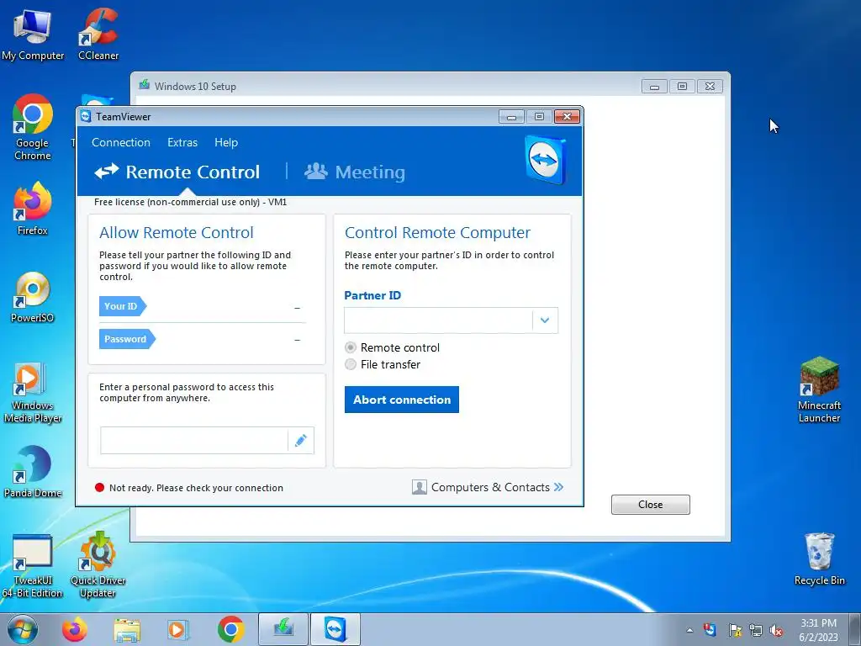Click the TeamViewer logo in header
This screenshot has height=646, width=861.
click(545, 160)
